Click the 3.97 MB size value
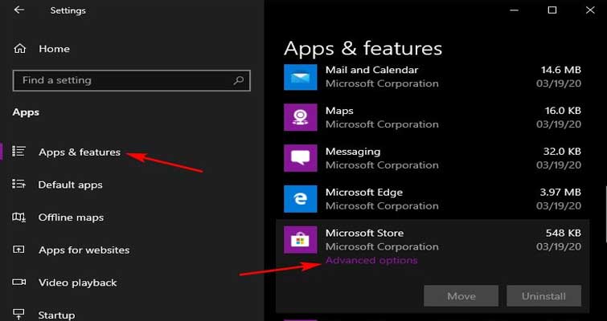Screen dimensions: 607x321 [x=560, y=193]
